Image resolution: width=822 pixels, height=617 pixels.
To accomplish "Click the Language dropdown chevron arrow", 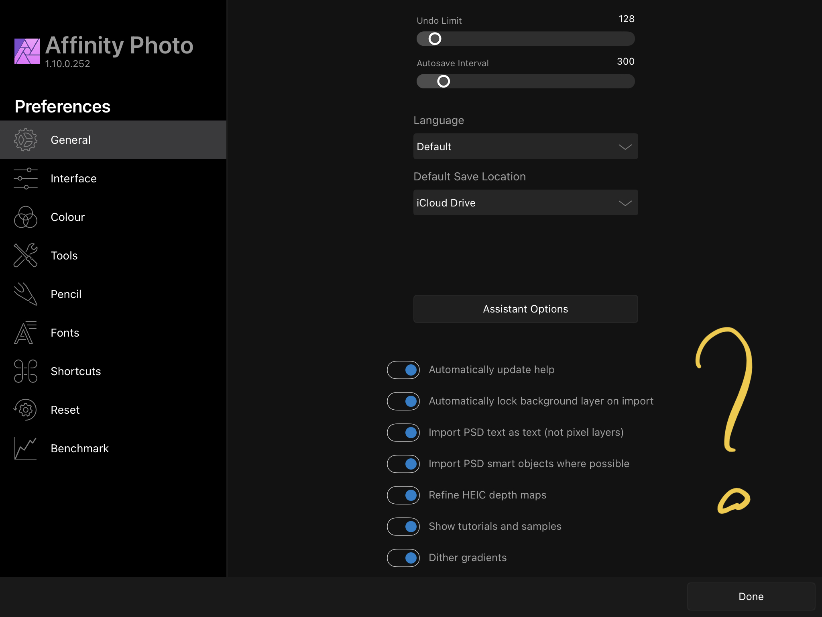I will (x=625, y=147).
